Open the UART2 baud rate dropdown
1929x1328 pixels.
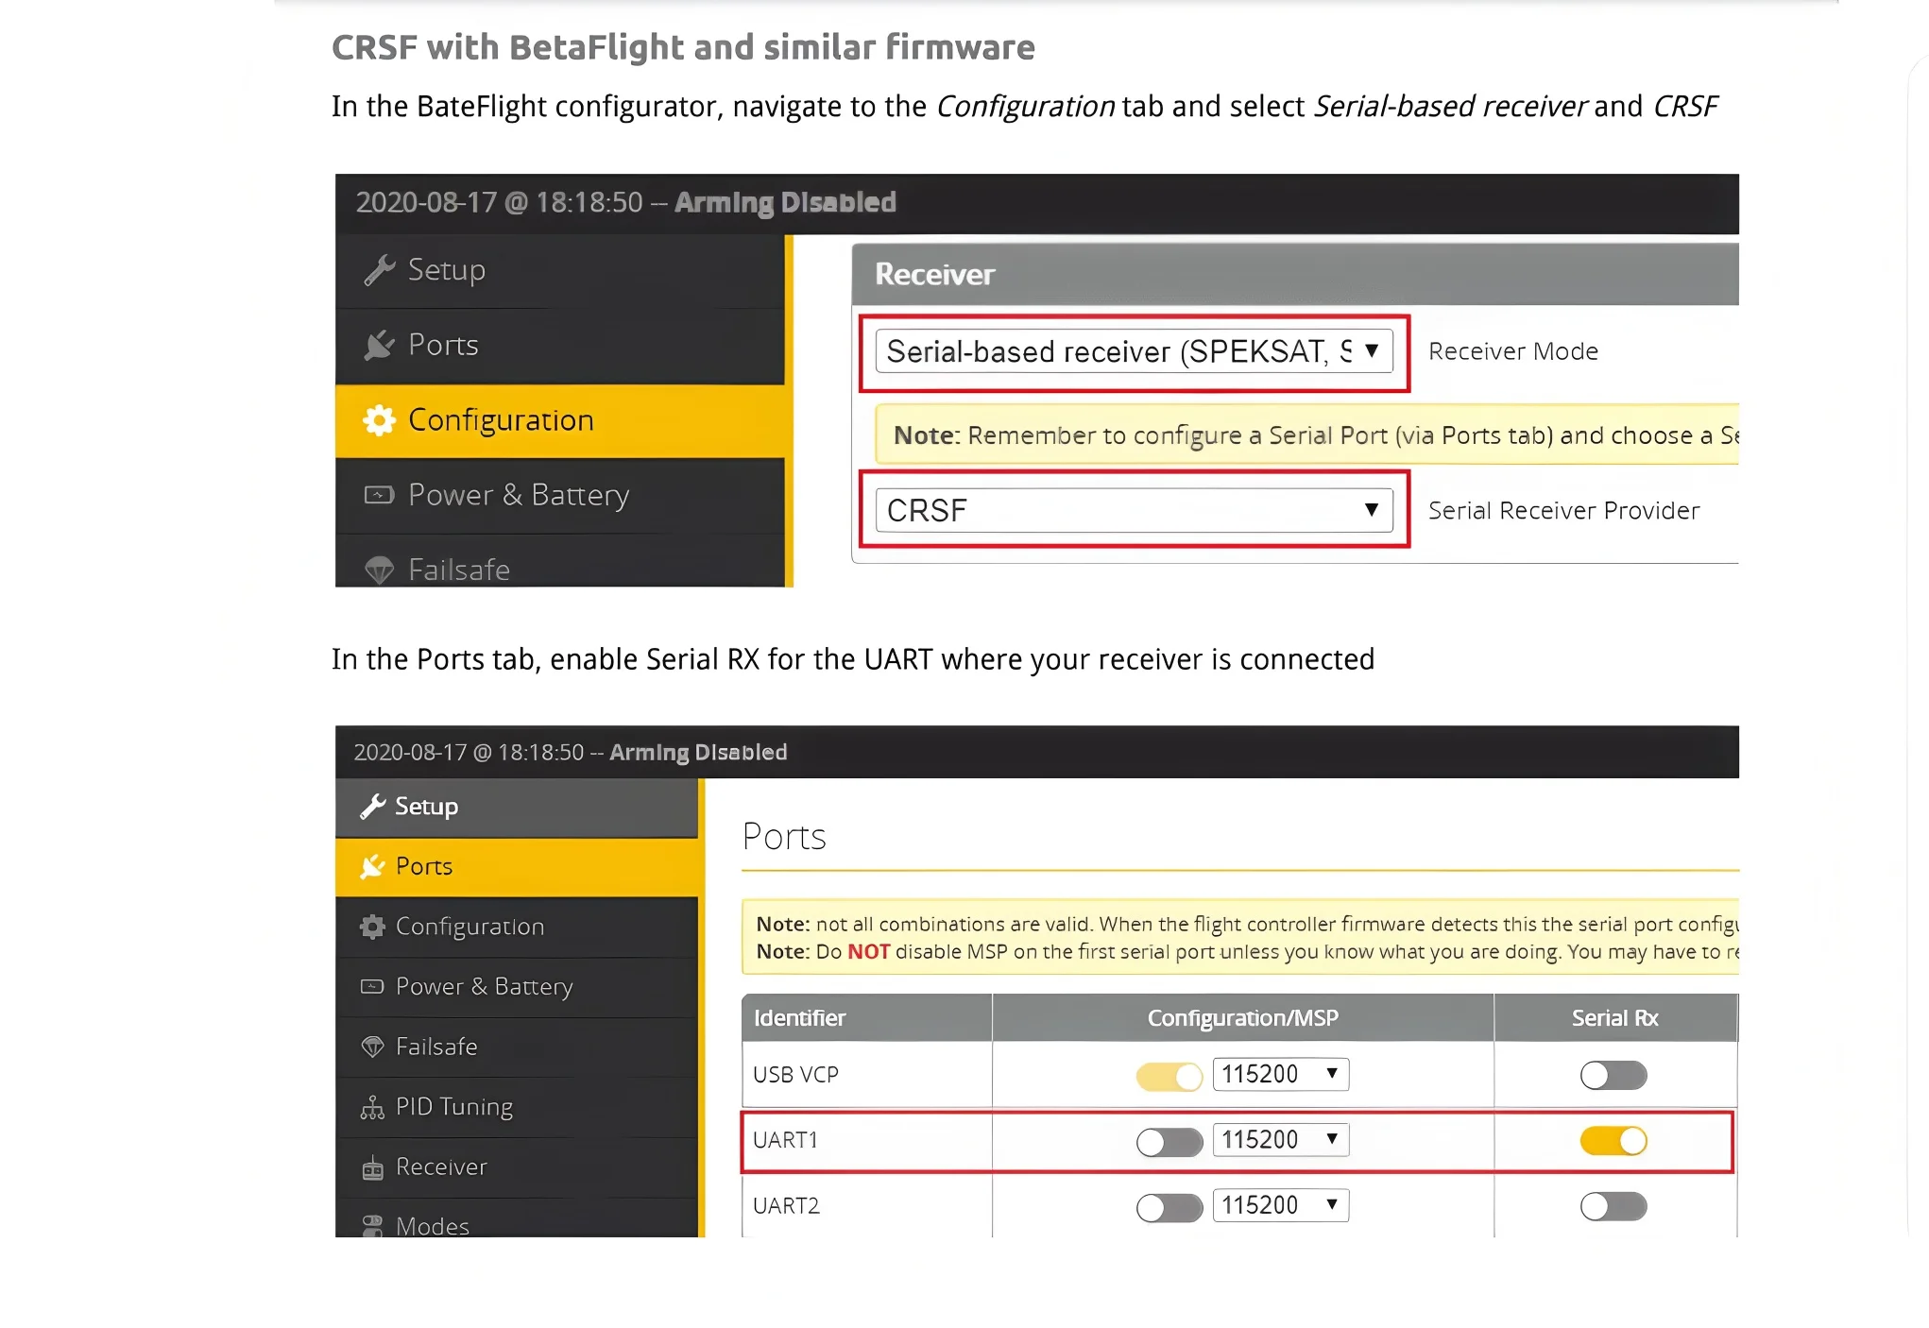[x=1281, y=1205]
